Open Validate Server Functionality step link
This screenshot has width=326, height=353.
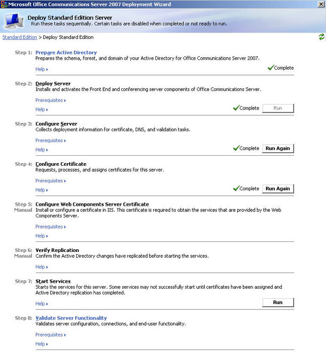71,318
